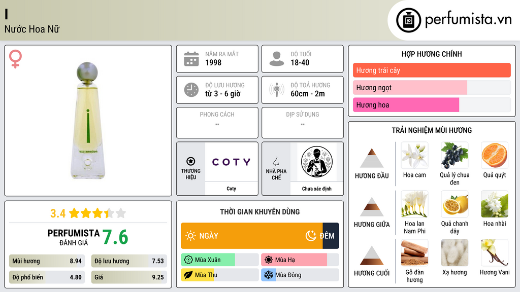Click the nose icon above Nhà pha chế
520x292 pixels.
[x=276, y=161]
